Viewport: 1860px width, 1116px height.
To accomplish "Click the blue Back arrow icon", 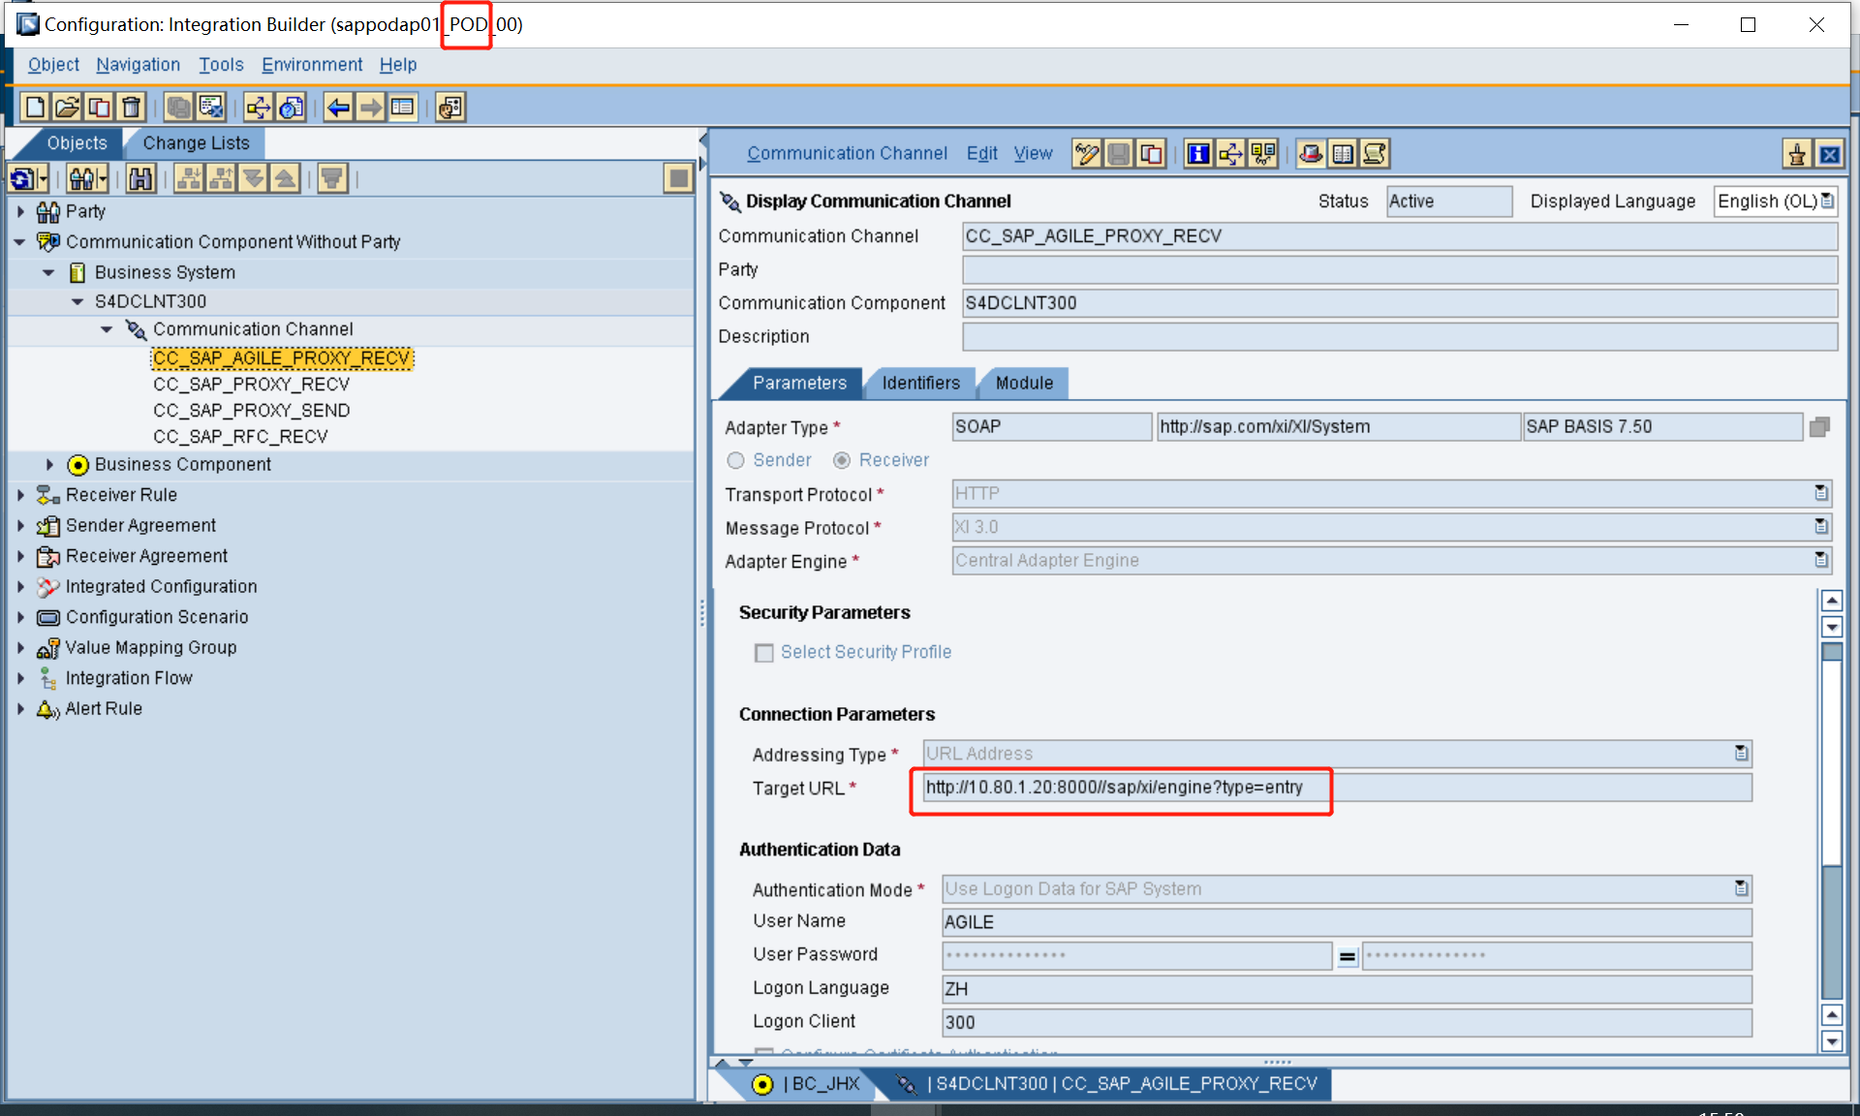I will click(338, 107).
